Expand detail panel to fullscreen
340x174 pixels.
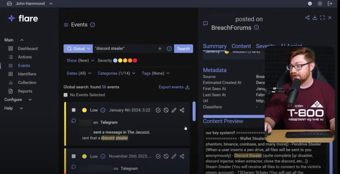322,18
